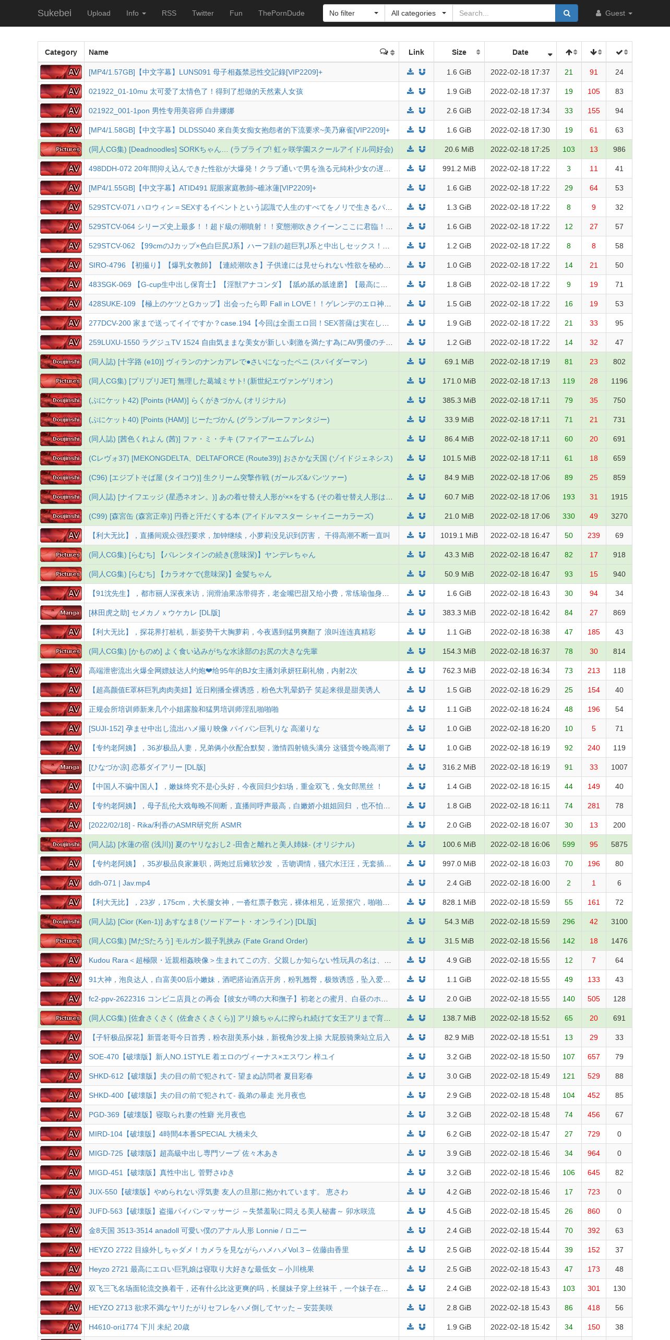Sort by leechers down-arrow column
Image resolution: width=670 pixels, height=1340 pixels.
(x=594, y=52)
